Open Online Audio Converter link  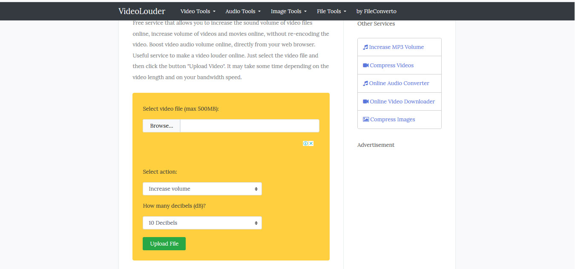point(399,83)
